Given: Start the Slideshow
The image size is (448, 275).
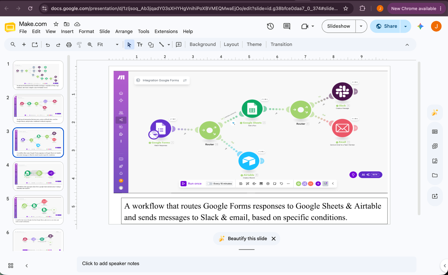Looking at the screenshot, I should [x=339, y=26].
